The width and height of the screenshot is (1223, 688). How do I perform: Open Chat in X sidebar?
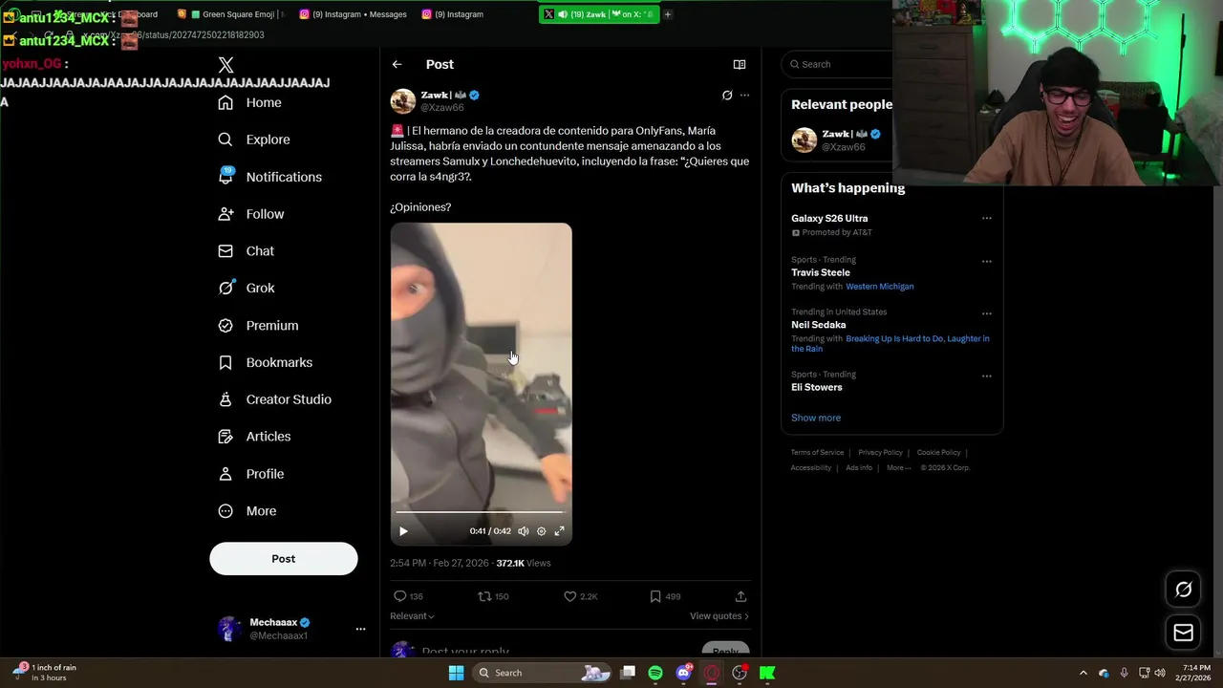pos(247,251)
